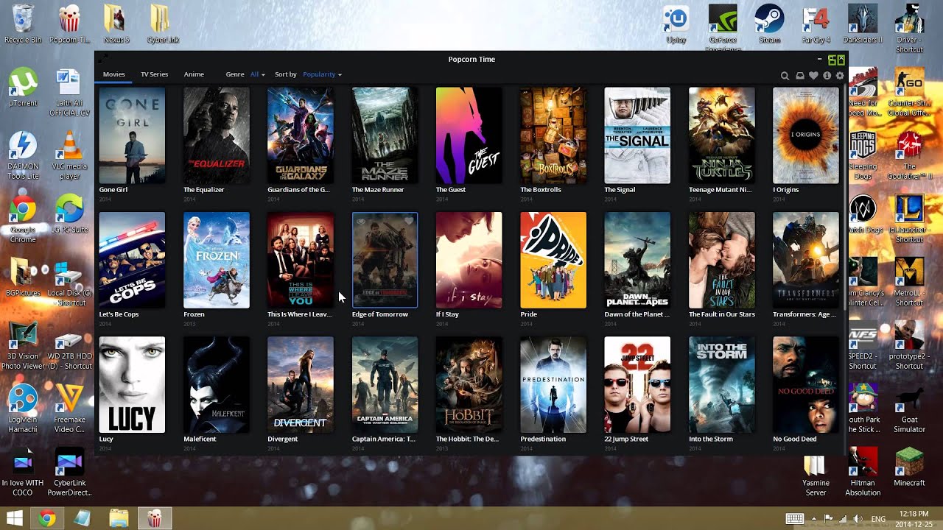Select Goat Simulator desktop icon
Image resolution: width=943 pixels, height=530 pixels.
909,409
